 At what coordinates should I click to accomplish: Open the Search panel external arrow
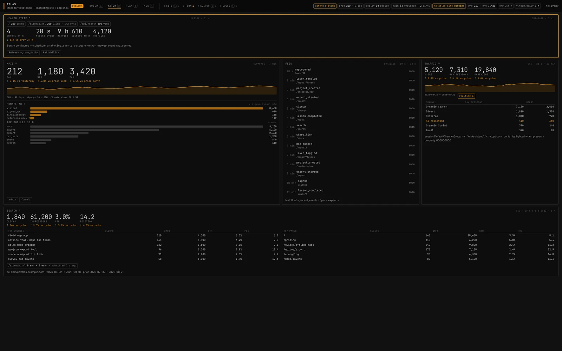pos(19,211)
